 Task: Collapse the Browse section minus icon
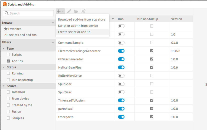click(53, 23)
